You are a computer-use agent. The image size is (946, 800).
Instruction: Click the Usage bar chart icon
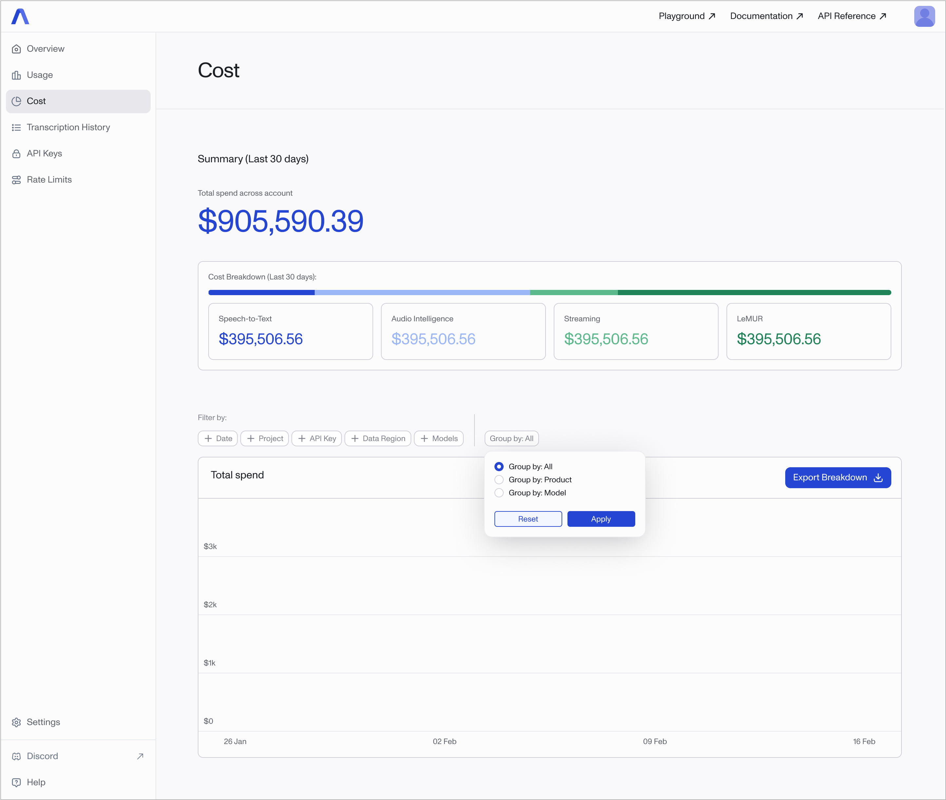(x=16, y=75)
